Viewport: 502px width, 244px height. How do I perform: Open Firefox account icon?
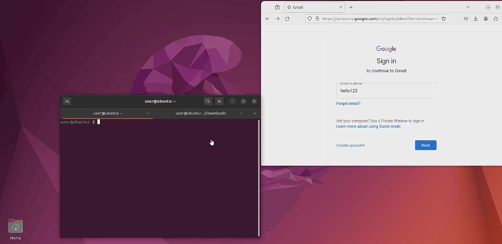[485, 19]
